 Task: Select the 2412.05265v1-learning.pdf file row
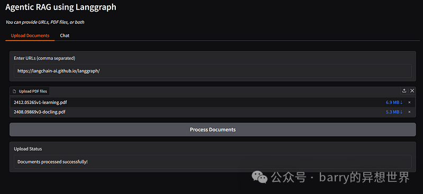[213, 102]
